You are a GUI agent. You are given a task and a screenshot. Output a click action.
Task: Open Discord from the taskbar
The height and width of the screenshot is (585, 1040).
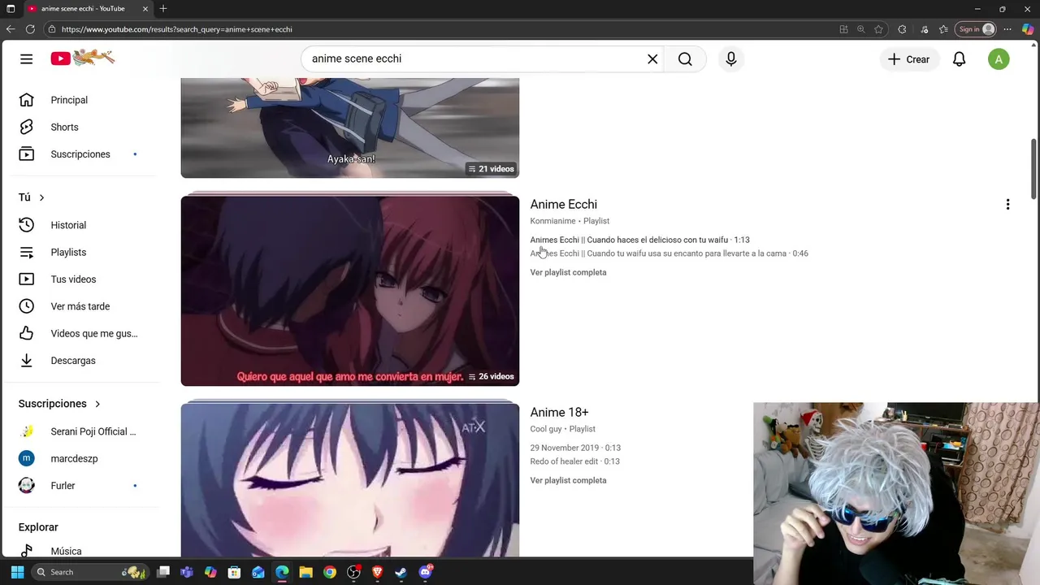[x=426, y=572]
